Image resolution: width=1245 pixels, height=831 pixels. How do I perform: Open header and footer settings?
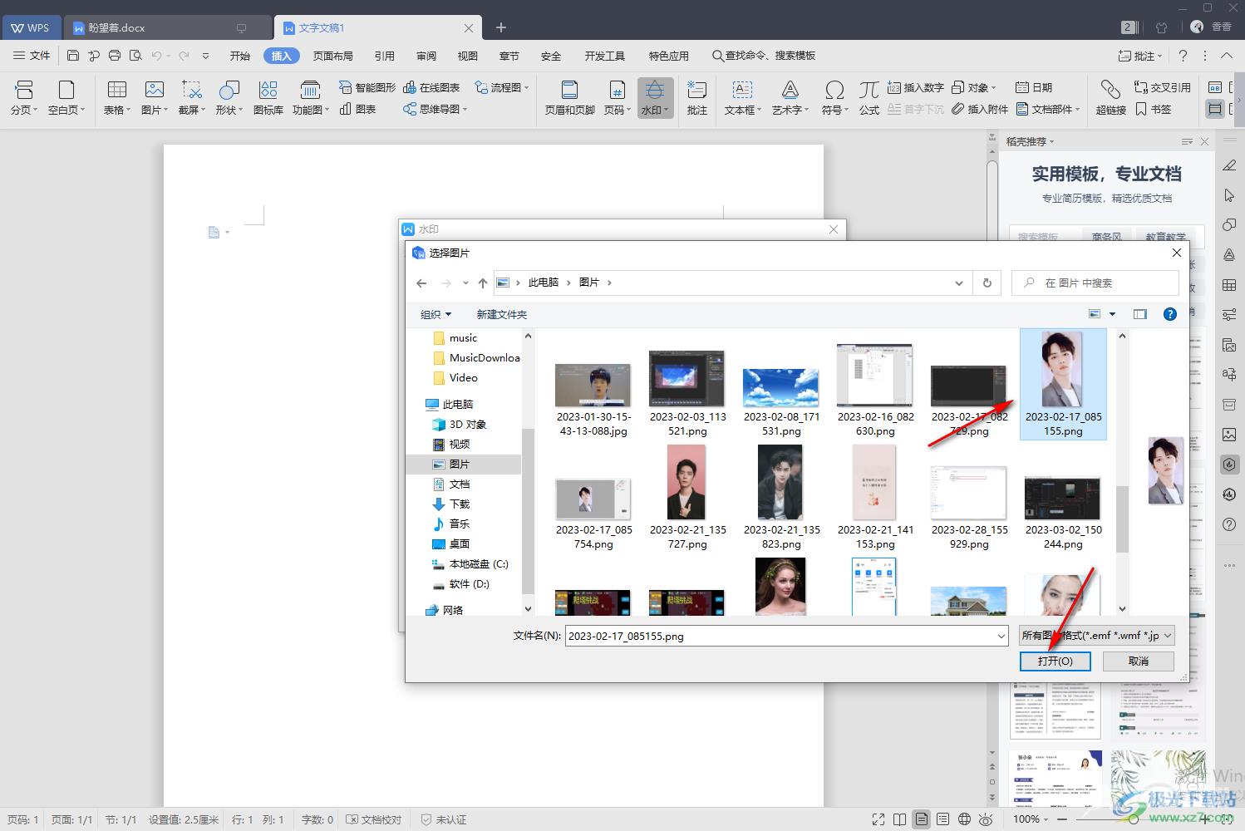pos(569,97)
